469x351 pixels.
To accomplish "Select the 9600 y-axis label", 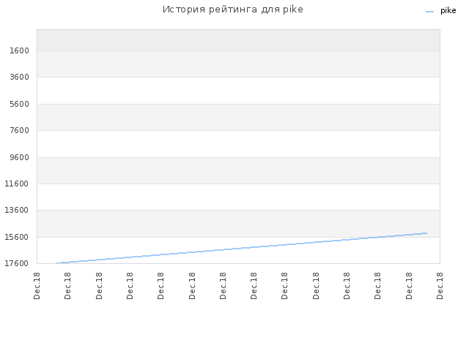I will 20,157.
